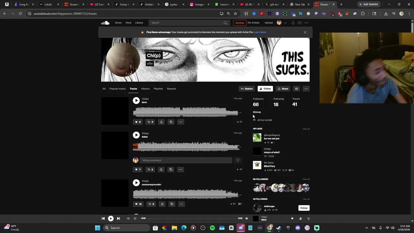Repost the 8dhd track
This screenshot has height=233, width=414.
(150, 169)
